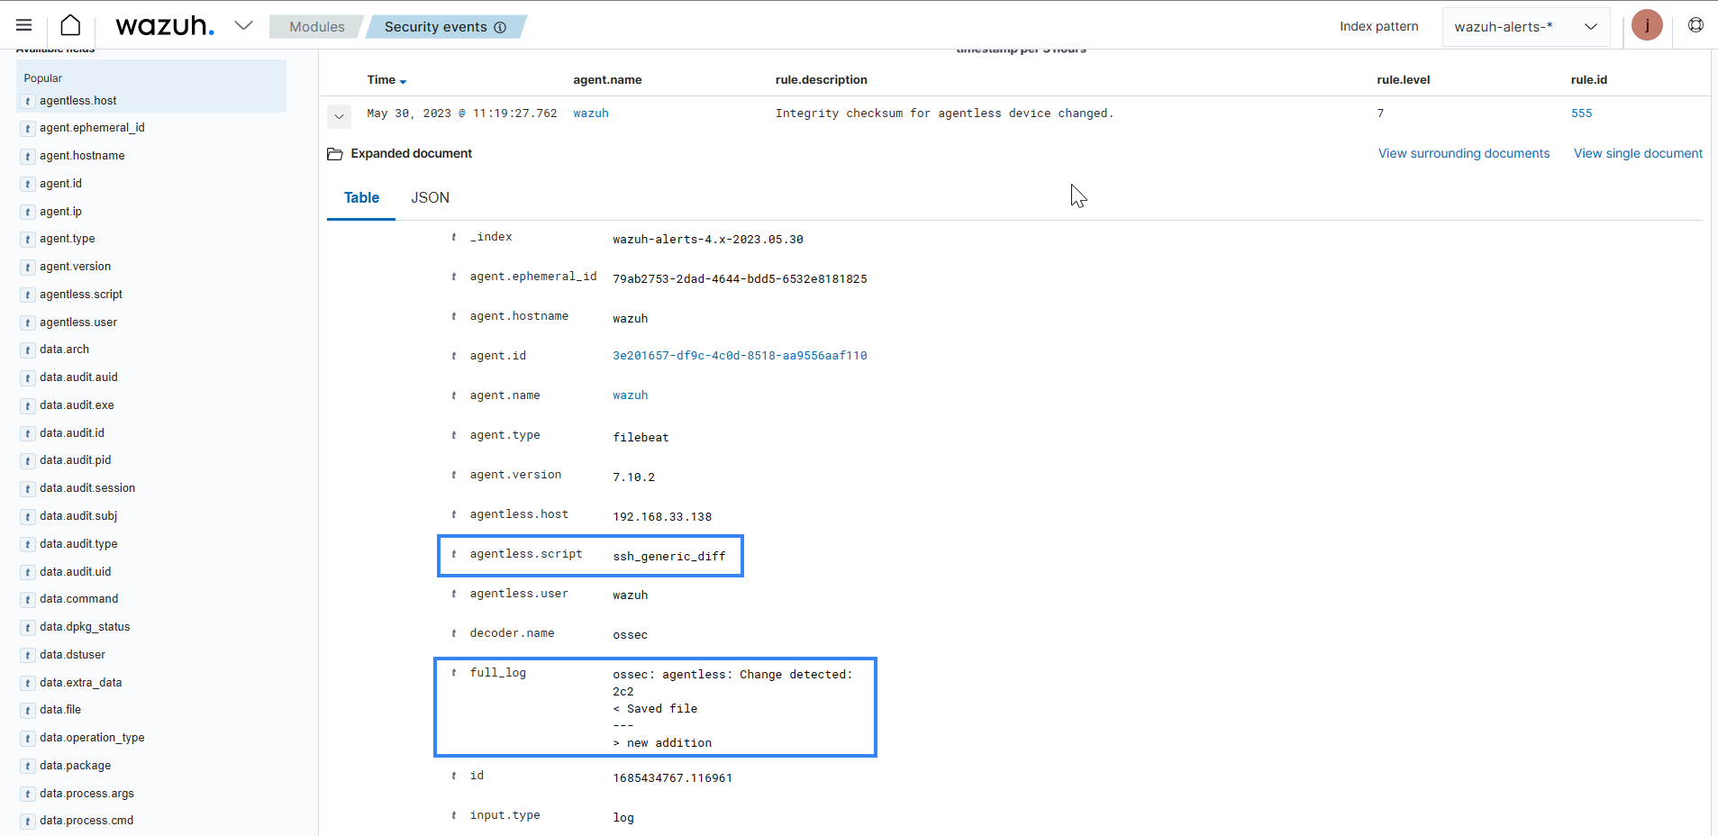The image size is (1718, 836).
Task: Select the Security events breadcrumb
Action: click(435, 27)
